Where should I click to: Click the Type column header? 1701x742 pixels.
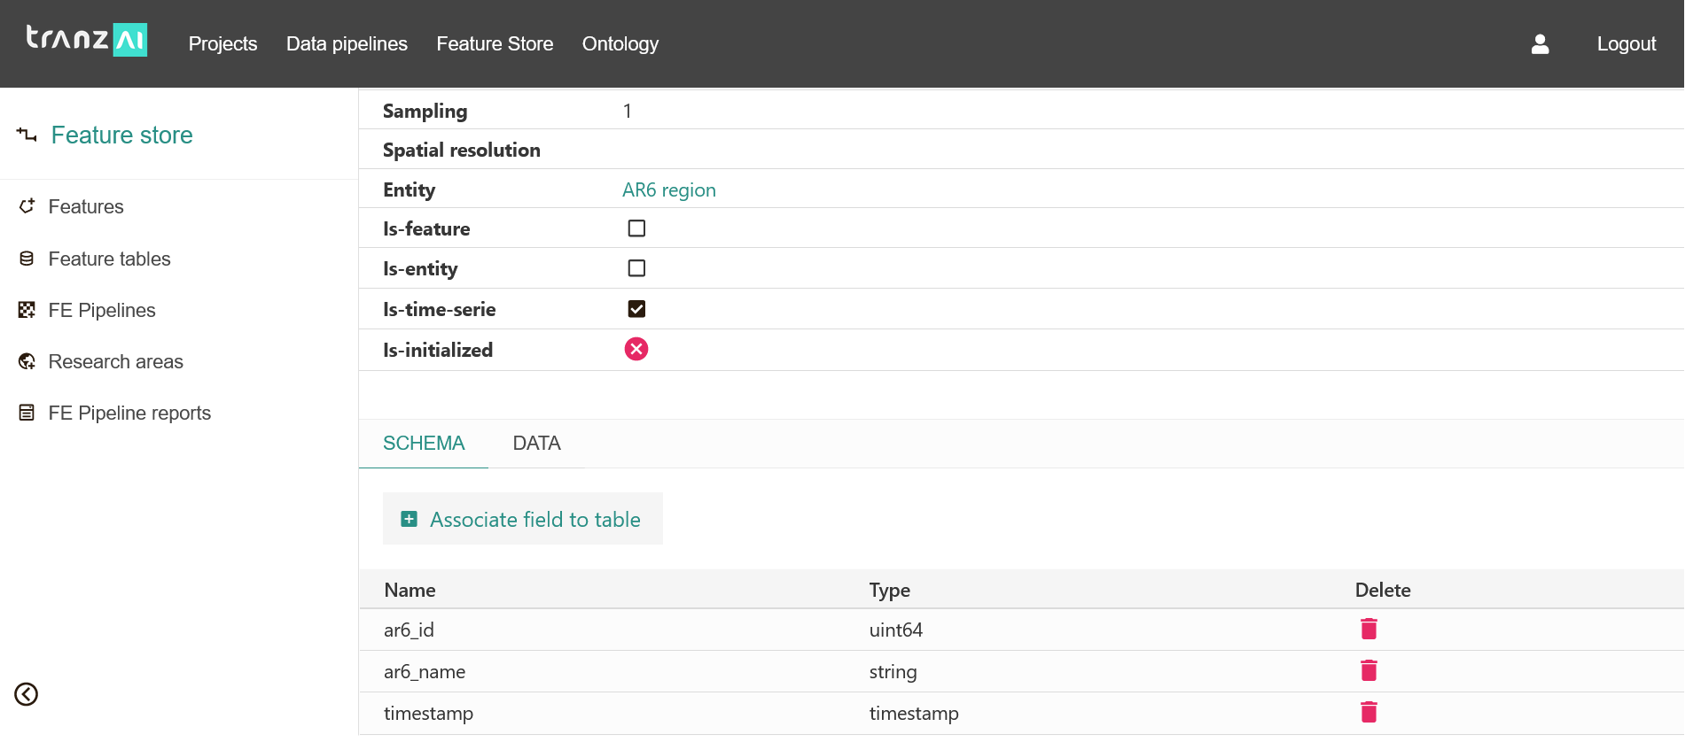[890, 590]
